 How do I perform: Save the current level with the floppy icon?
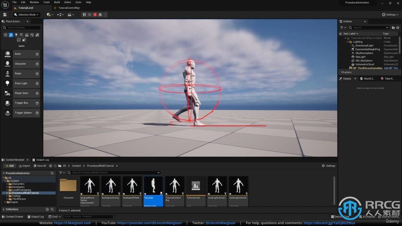[5, 14]
